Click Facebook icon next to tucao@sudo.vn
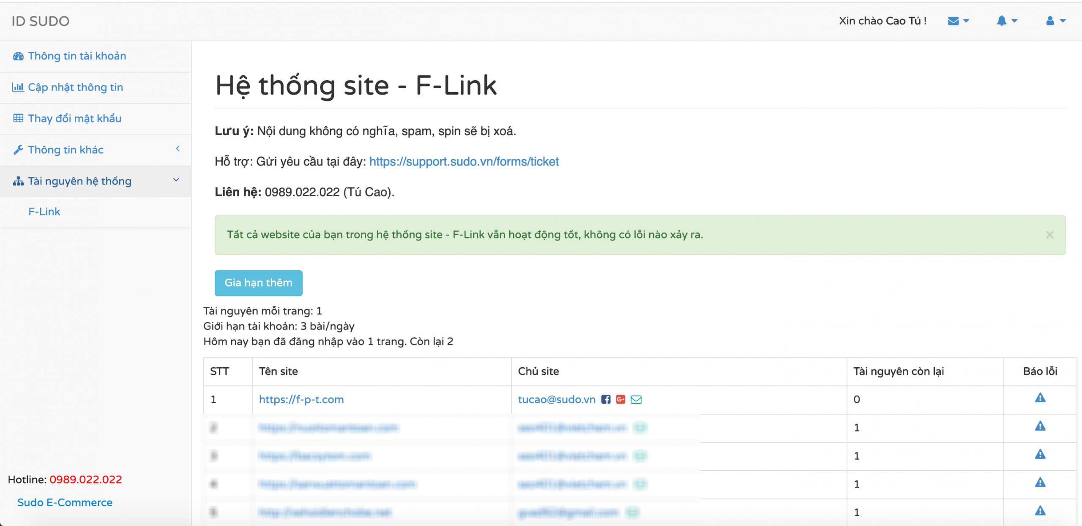 (606, 399)
